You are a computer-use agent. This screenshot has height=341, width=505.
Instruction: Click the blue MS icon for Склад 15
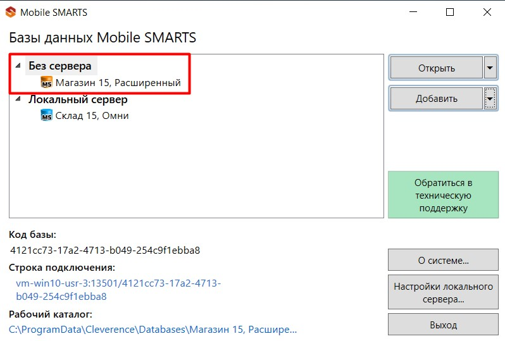tap(46, 115)
